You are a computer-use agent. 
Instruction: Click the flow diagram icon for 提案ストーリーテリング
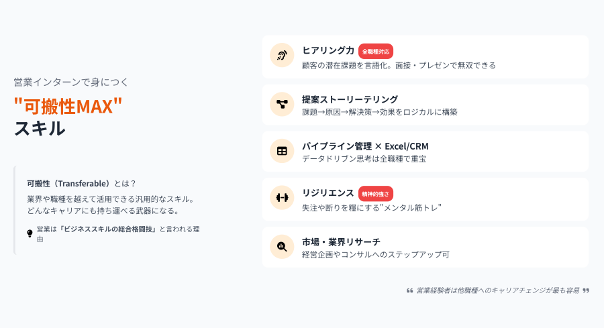(x=282, y=104)
